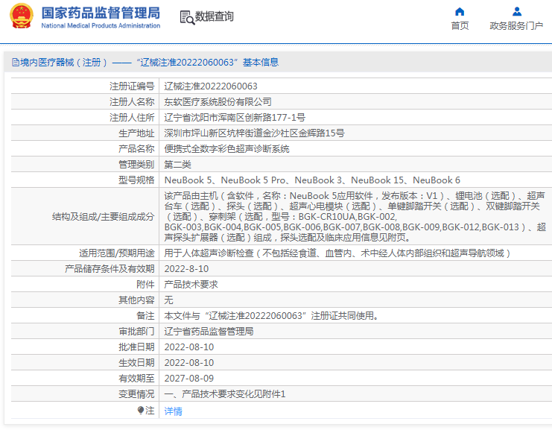Click NeuBook 5 model specification row
The image size is (552, 430).
click(x=312, y=180)
